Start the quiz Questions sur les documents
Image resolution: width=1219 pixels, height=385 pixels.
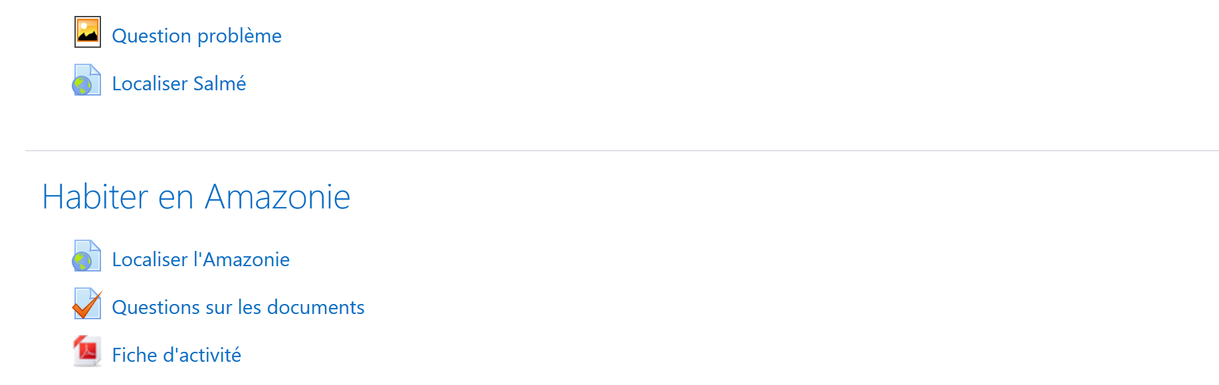[x=238, y=307]
